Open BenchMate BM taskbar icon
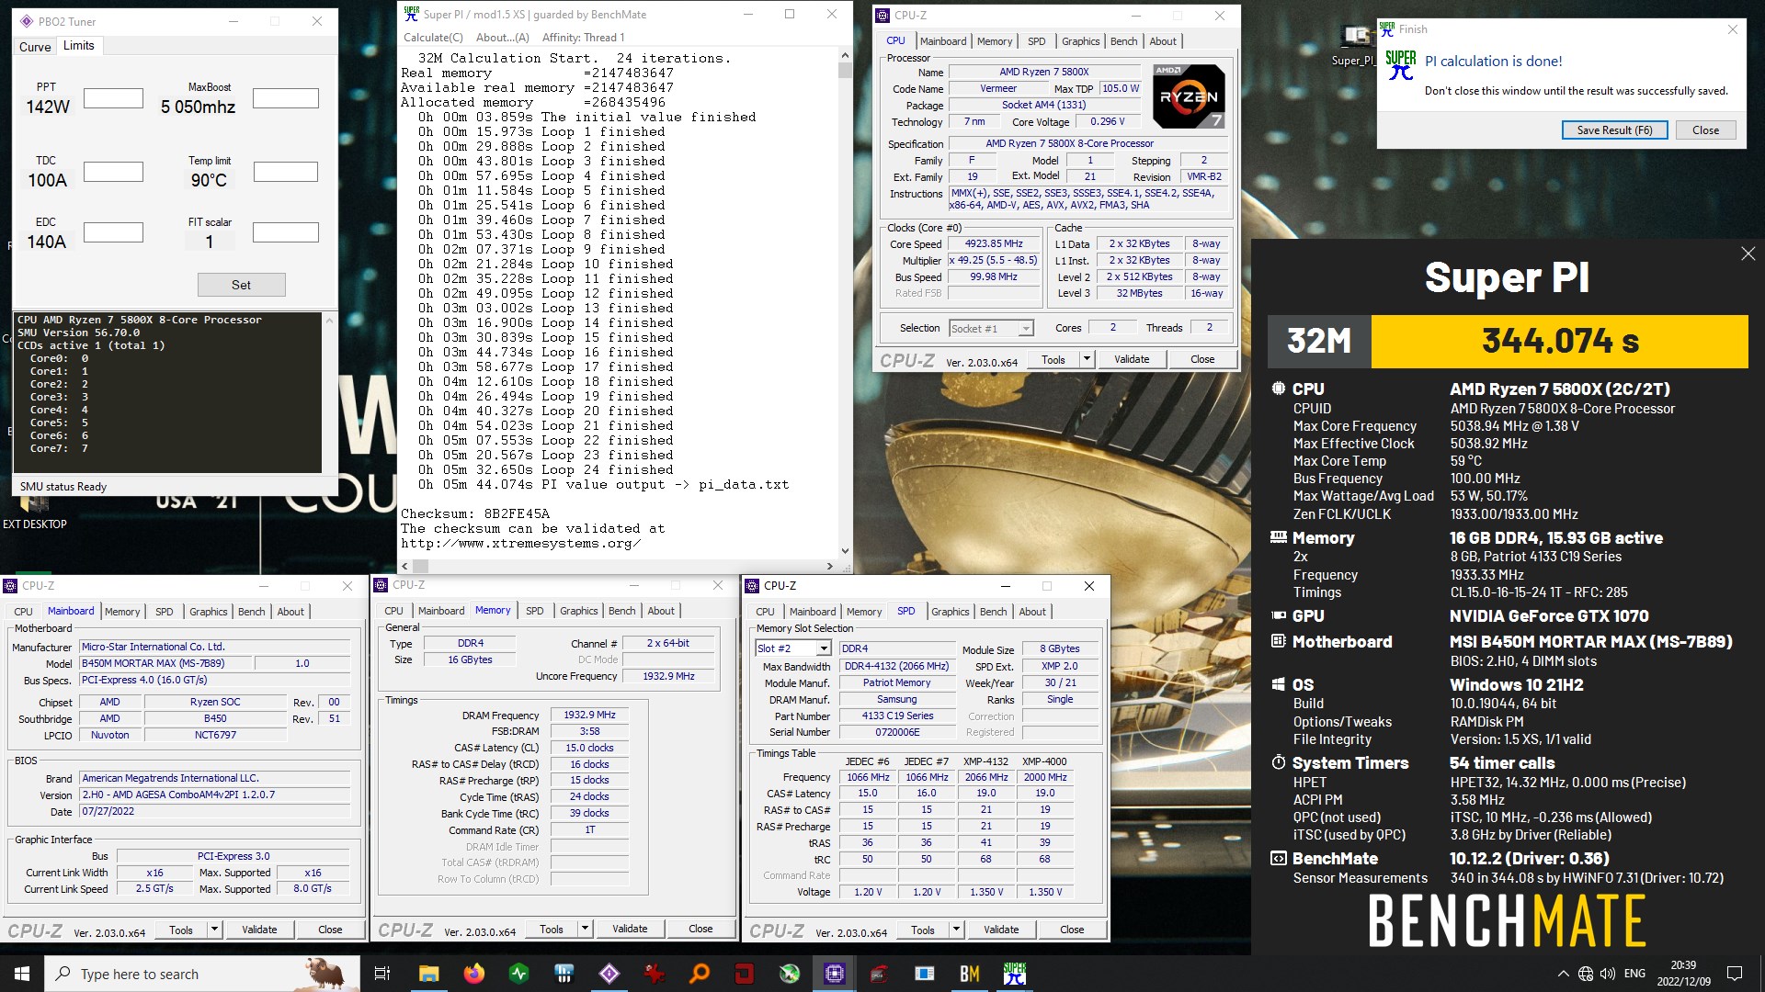 pos(970,974)
